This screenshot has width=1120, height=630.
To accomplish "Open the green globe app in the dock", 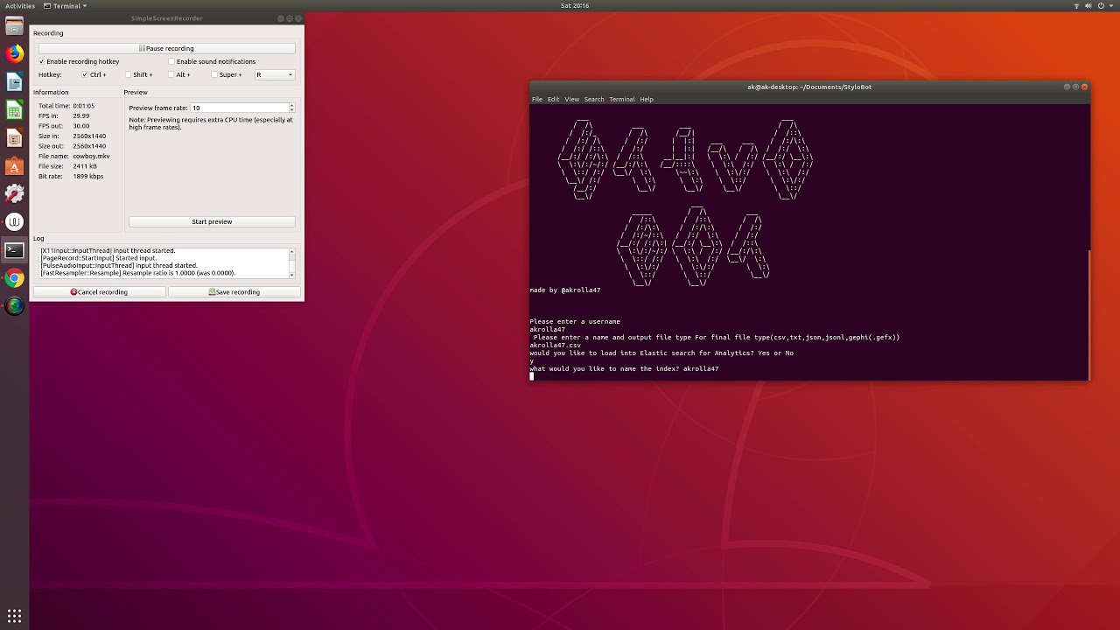I will point(14,306).
